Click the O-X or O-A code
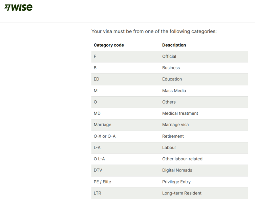255x203 pixels. tap(105, 136)
